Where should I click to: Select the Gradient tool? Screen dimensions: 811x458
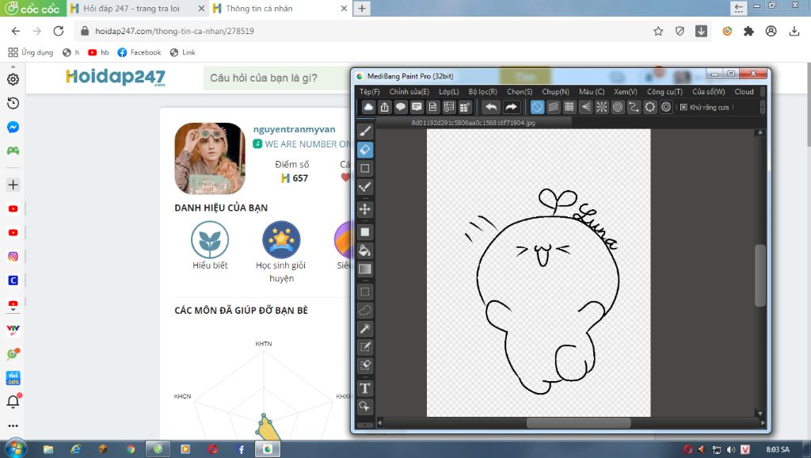[365, 269]
